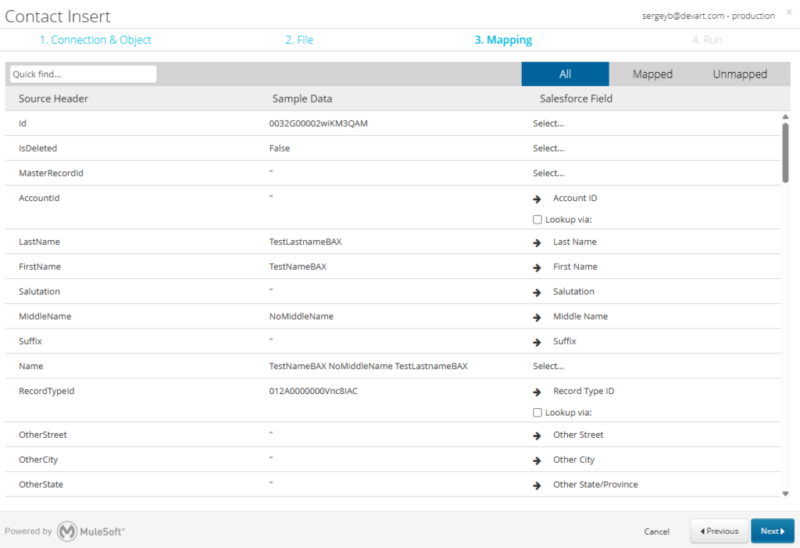Click the arrow icon beside Other City
800x548 pixels.
537,460
